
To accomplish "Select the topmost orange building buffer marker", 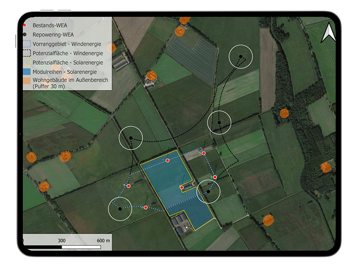I will pos(184,20).
